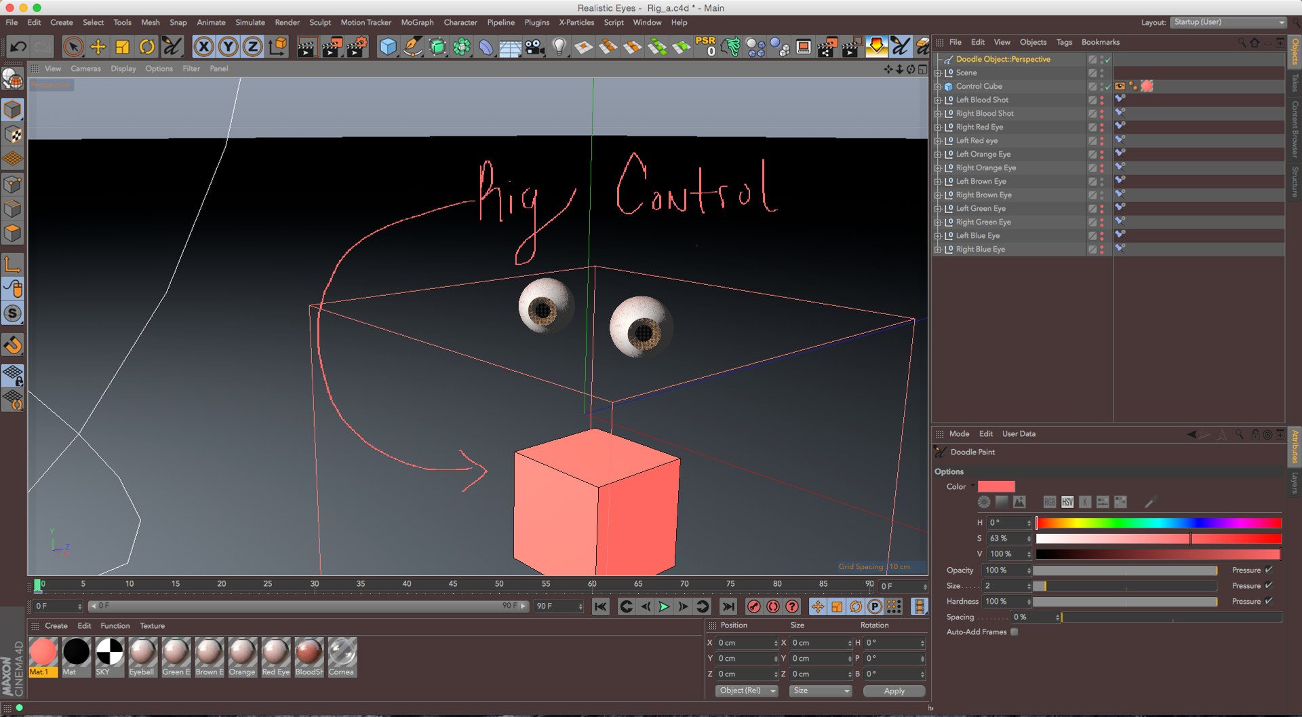Toggle Auto-Add Frames checkbox
1302x717 pixels.
tap(1014, 632)
